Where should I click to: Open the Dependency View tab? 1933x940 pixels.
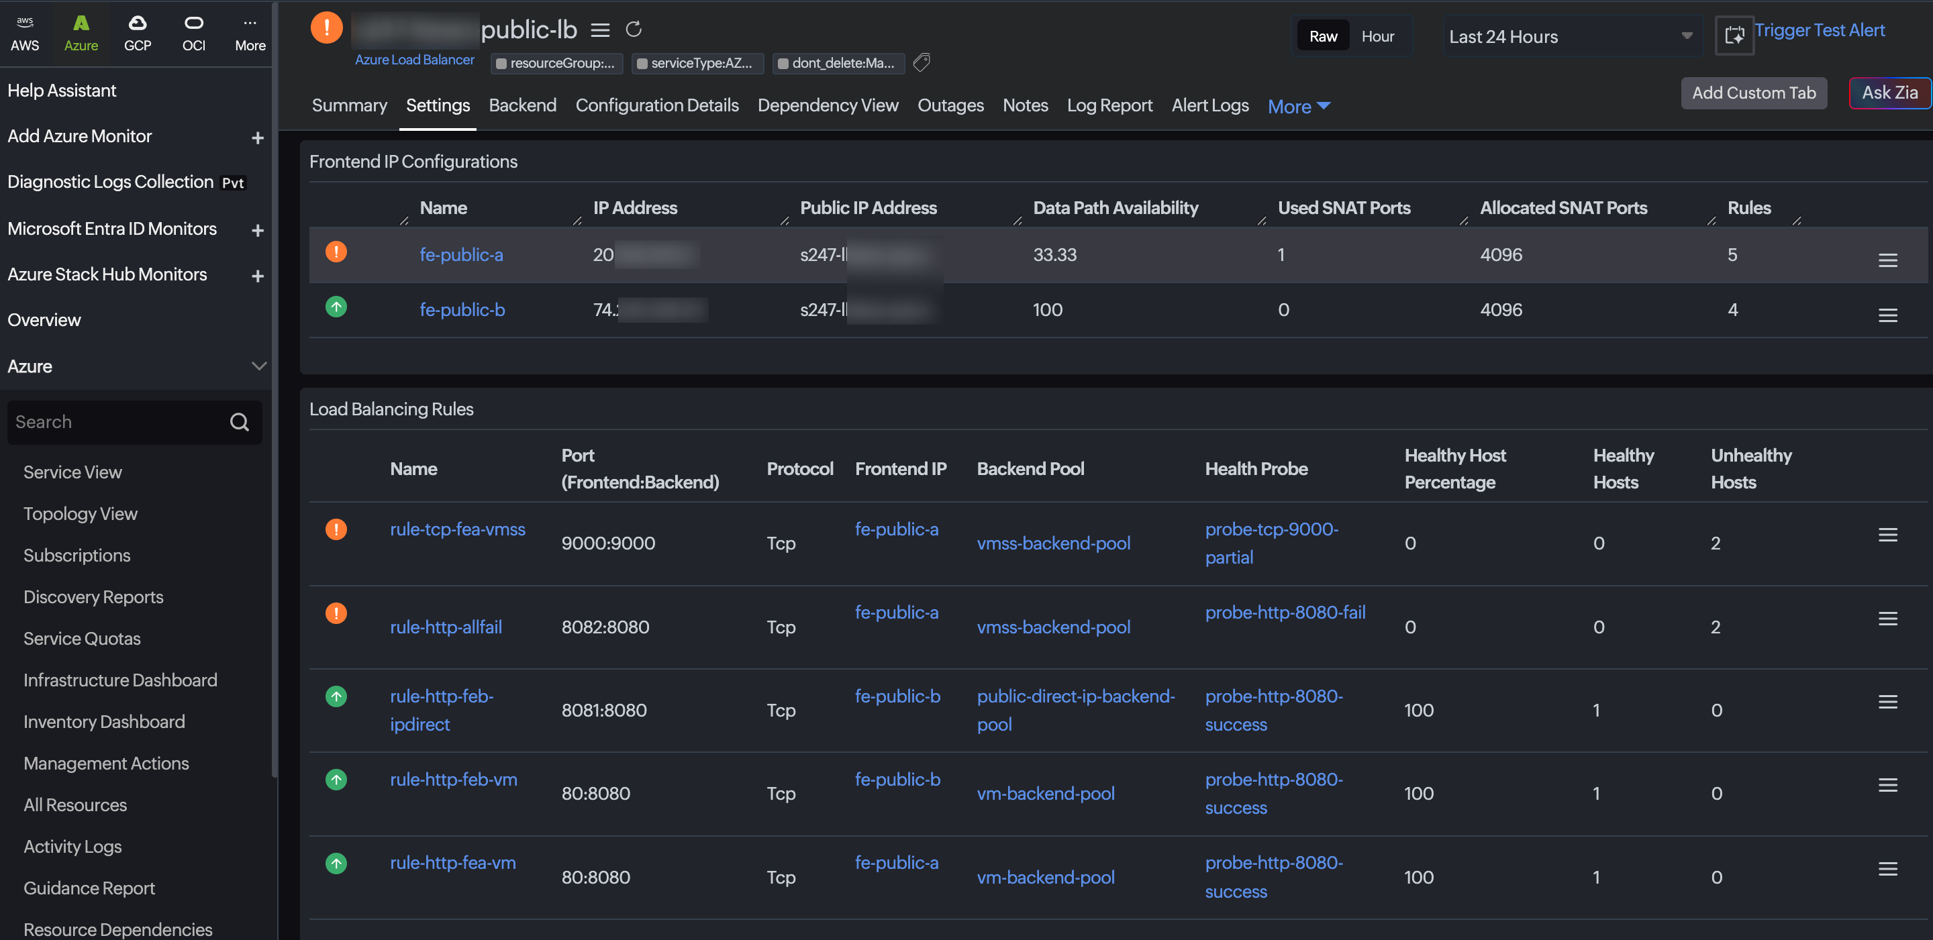tap(828, 105)
